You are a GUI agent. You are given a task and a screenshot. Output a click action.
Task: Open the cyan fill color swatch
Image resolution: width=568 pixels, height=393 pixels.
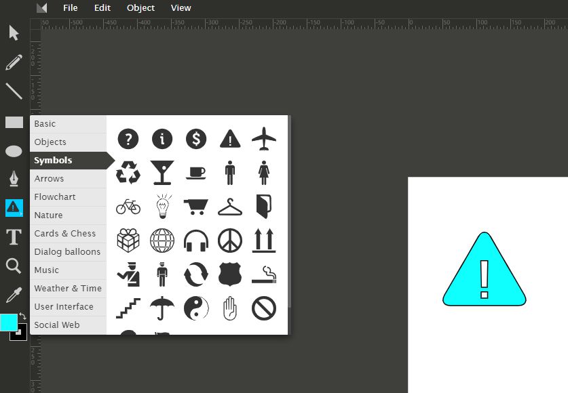9,322
